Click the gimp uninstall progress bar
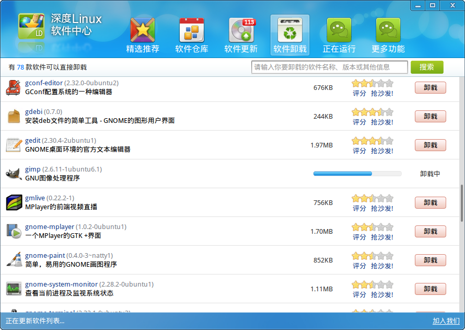The width and height of the screenshot is (465, 330). coord(357,174)
